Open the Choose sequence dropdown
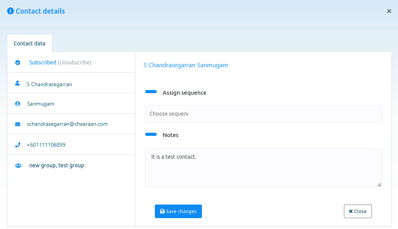The width and height of the screenshot is (398, 229). click(x=263, y=114)
